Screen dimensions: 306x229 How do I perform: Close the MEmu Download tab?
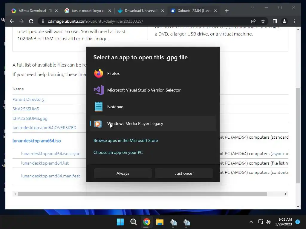[x=56, y=11]
